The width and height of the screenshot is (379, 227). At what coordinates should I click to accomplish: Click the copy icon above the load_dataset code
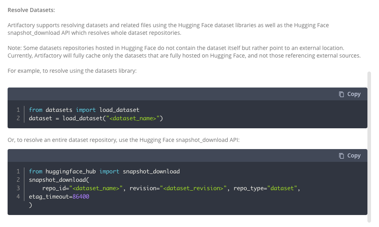pyautogui.click(x=341, y=94)
